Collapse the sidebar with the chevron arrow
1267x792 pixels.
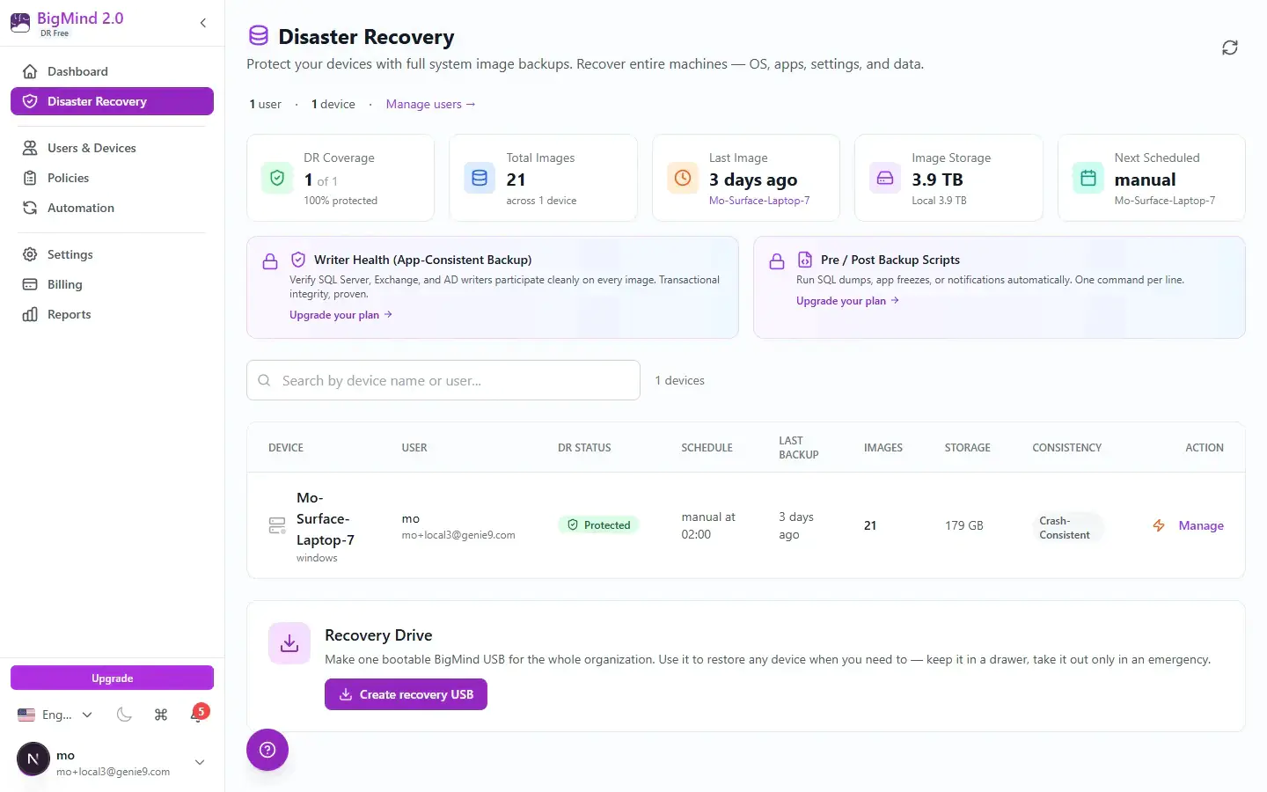pyautogui.click(x=203, y=23)
